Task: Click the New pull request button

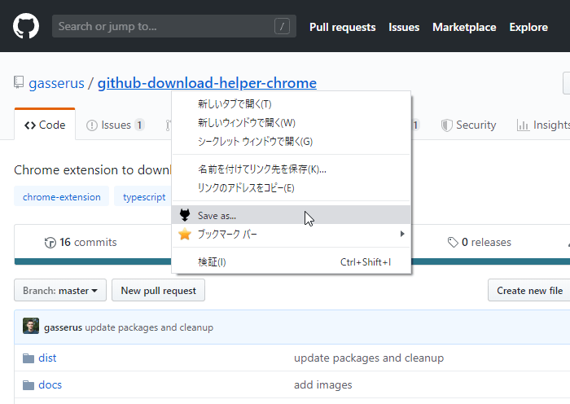Action: click(x=158, y=290)
